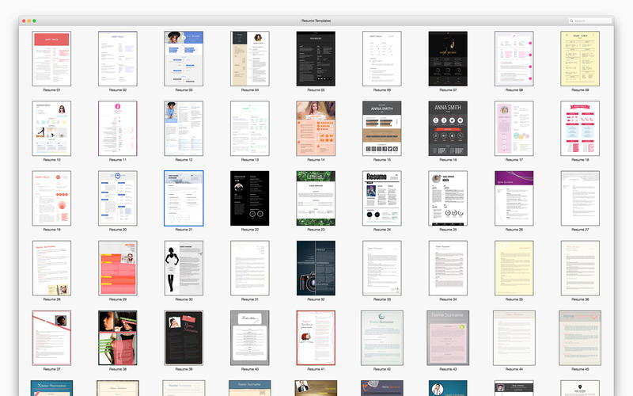This screenshot has height=396, width=633.
Task: Select the yellow Resume 09 template
Action: point(580,59)
